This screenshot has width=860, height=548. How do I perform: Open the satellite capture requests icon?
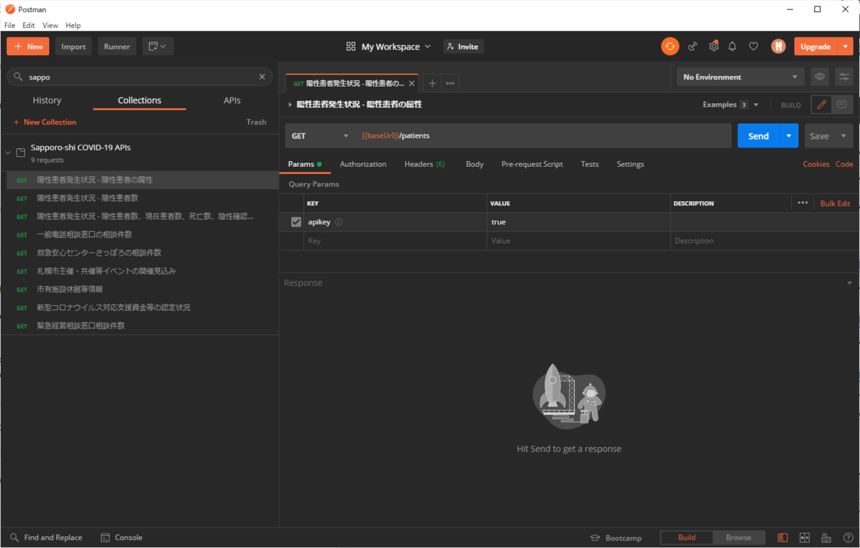(x=693, y=47)
